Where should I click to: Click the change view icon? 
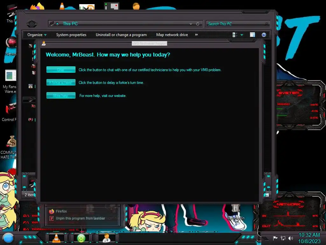[x=235, y=35]
